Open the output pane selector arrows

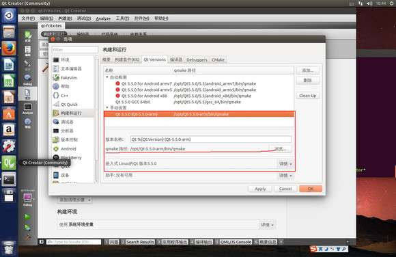pyautogui.click(x=281, y=242)
